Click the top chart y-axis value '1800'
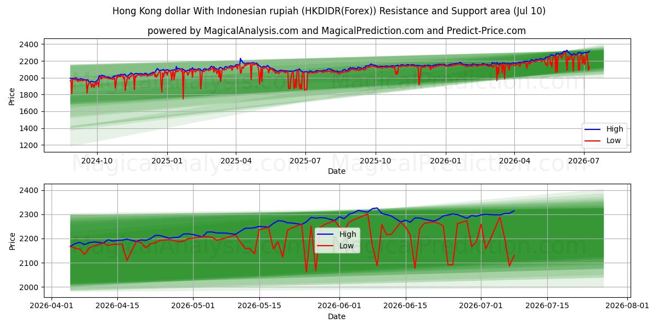 point(30,95)
